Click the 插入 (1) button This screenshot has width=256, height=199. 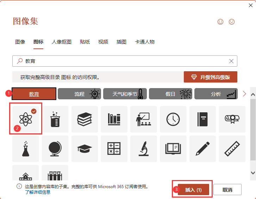click(x=193, y=190)
